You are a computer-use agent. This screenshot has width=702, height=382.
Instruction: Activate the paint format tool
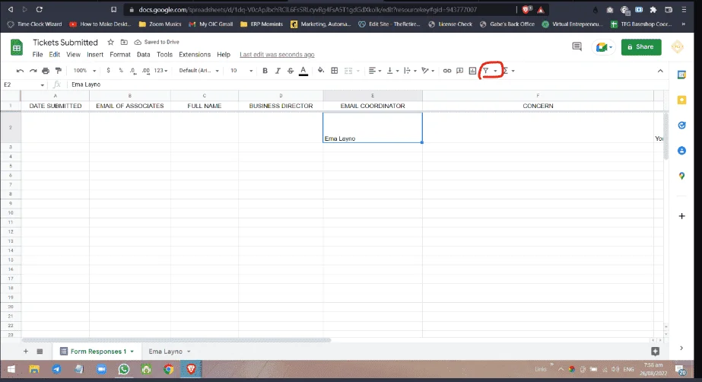(59, 71)
